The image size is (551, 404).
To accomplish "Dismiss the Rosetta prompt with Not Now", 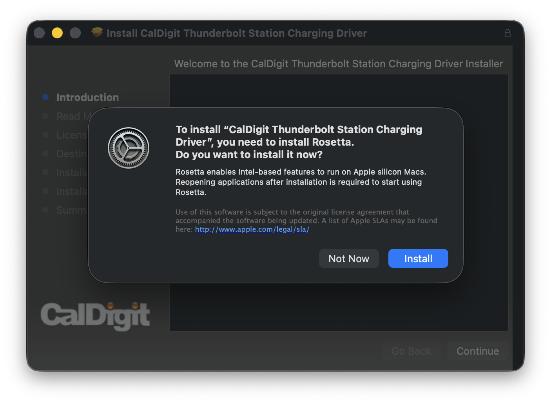I will 348,258.
